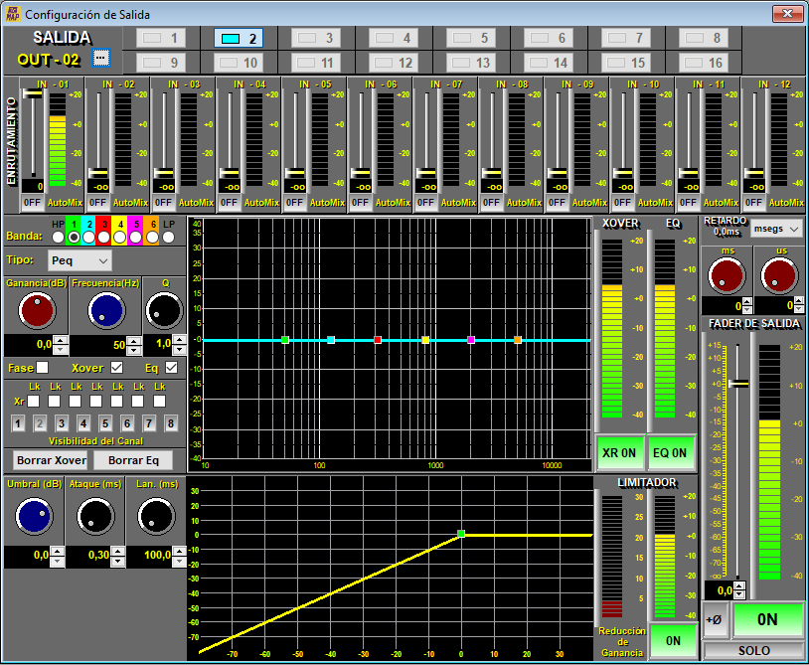The width and height of the screenshot is (809, 665).
Task: Select the HP band radio button
Action: (x=58, y=238)
